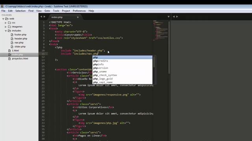This screenshot has height=141, width=252.
Task: Open the Find menu
Action: 31,11
